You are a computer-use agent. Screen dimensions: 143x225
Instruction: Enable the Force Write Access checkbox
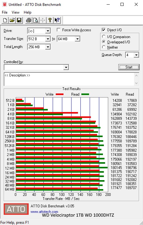(59, 30)
